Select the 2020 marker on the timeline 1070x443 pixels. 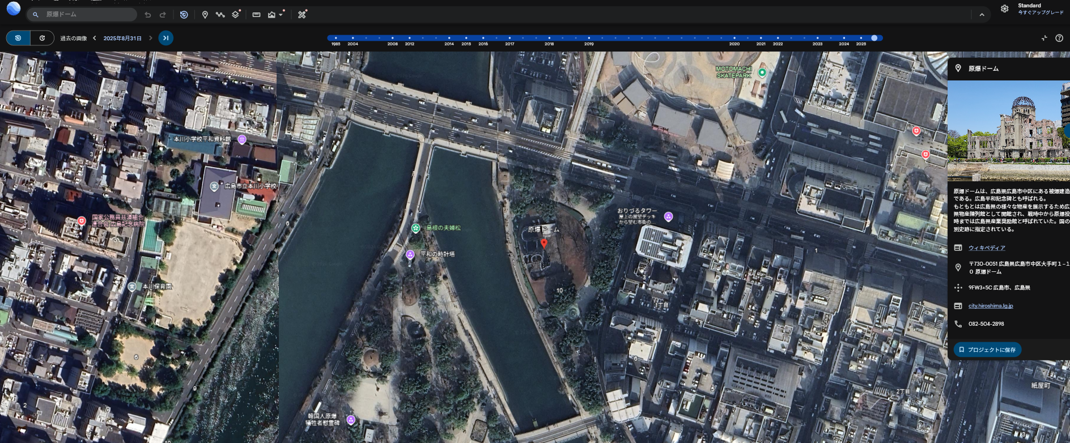(734, 38)
